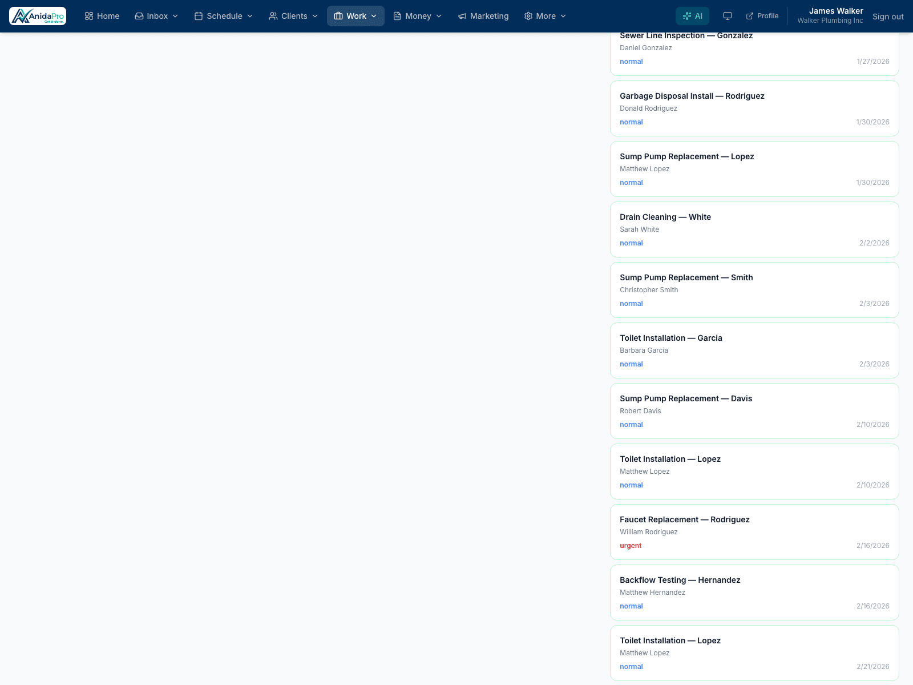This screenshot has width=913, height=685.
Task: Click the Inbox tray icon
Action: (x=139, y=16)
